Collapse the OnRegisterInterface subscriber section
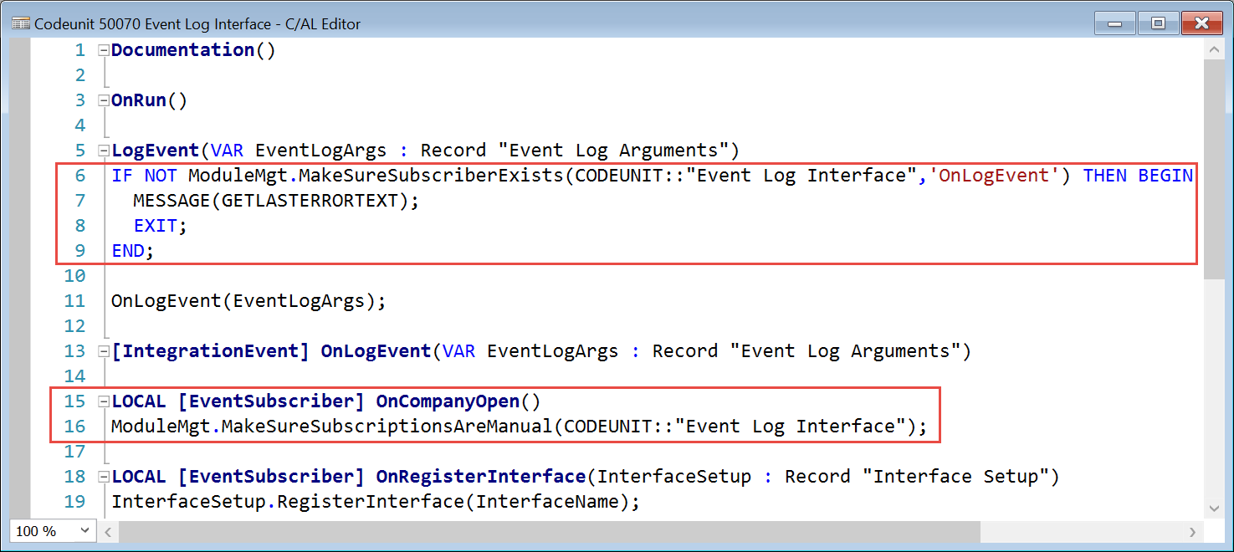The width and height of the screenshot is (1234, 552). pos(104,477)
